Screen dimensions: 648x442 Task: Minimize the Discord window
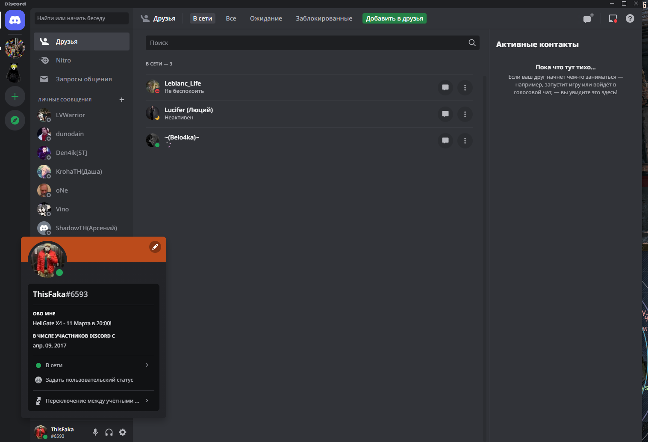point(612,3)
